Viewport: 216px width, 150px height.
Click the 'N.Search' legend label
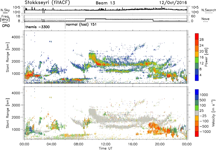208,10
